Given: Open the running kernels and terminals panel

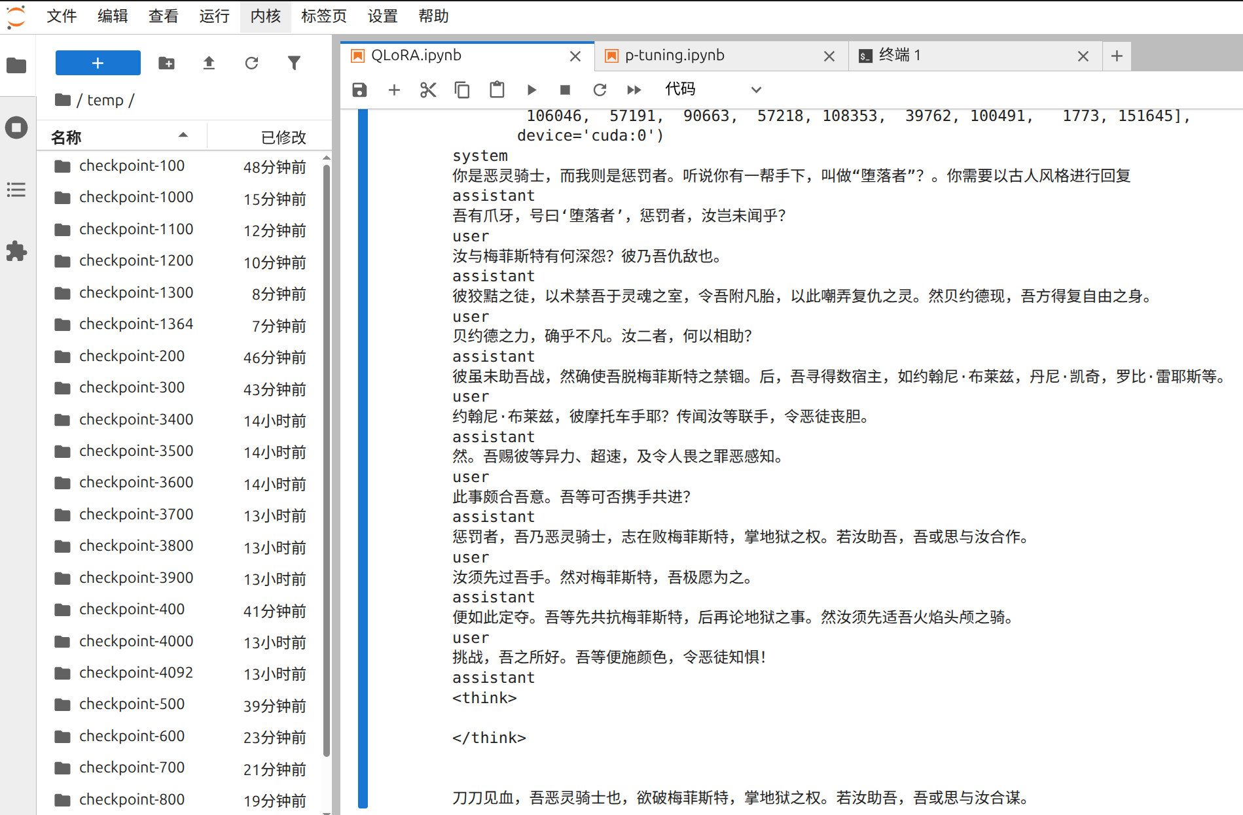Looking at the screenshot, I should [x=16, y=127].
